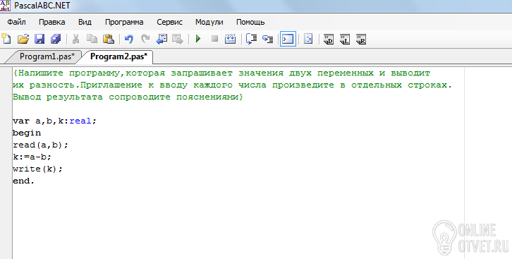512x259 pixels.
Task: Click the Step Over debug icon
Action: (x=268, y=39)
